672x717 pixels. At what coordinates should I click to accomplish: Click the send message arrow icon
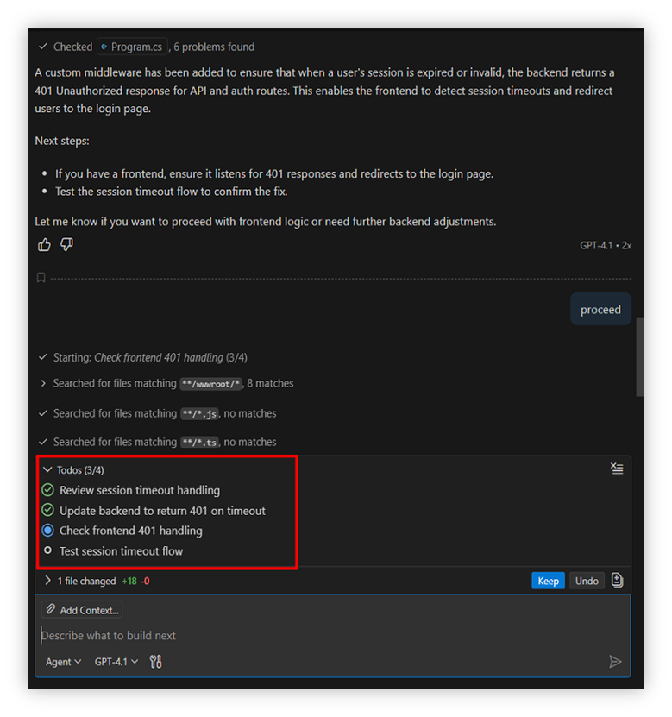tap(615, 662)
